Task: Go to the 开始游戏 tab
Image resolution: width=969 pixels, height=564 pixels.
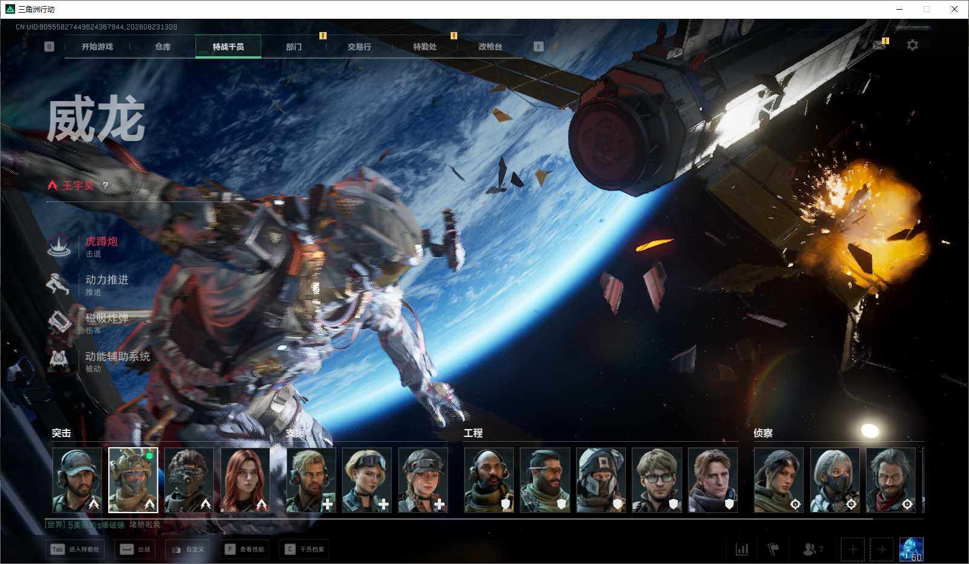Action: [97, 47]
